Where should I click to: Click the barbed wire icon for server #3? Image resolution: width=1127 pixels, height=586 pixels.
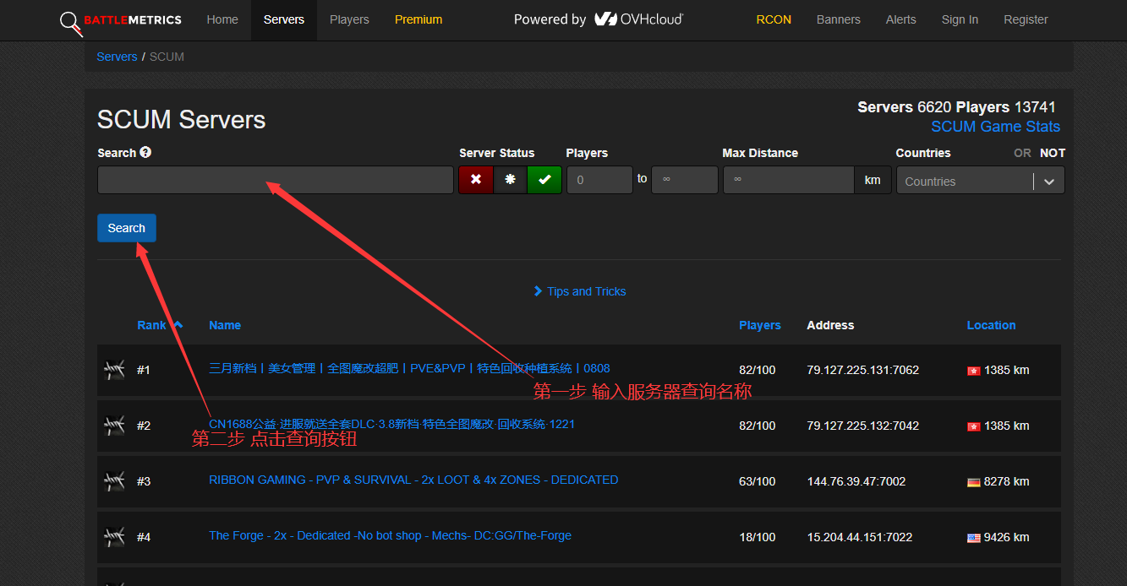click(114, 481)
